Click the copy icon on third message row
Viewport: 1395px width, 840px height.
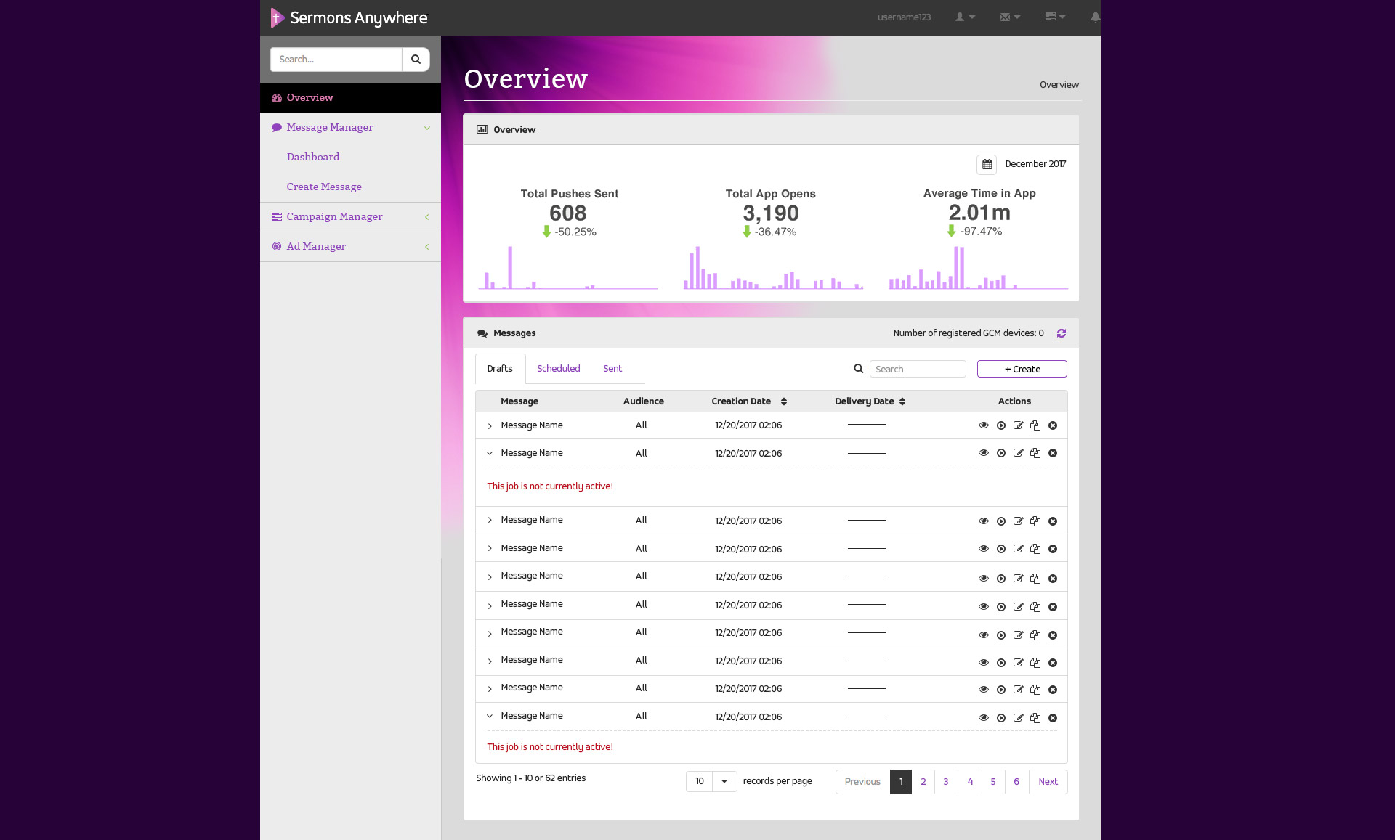(1035, 520)
